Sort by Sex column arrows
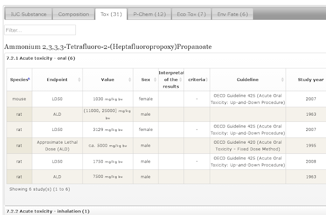The width and height of the screenshot is (326, 215). pos(155,79)
